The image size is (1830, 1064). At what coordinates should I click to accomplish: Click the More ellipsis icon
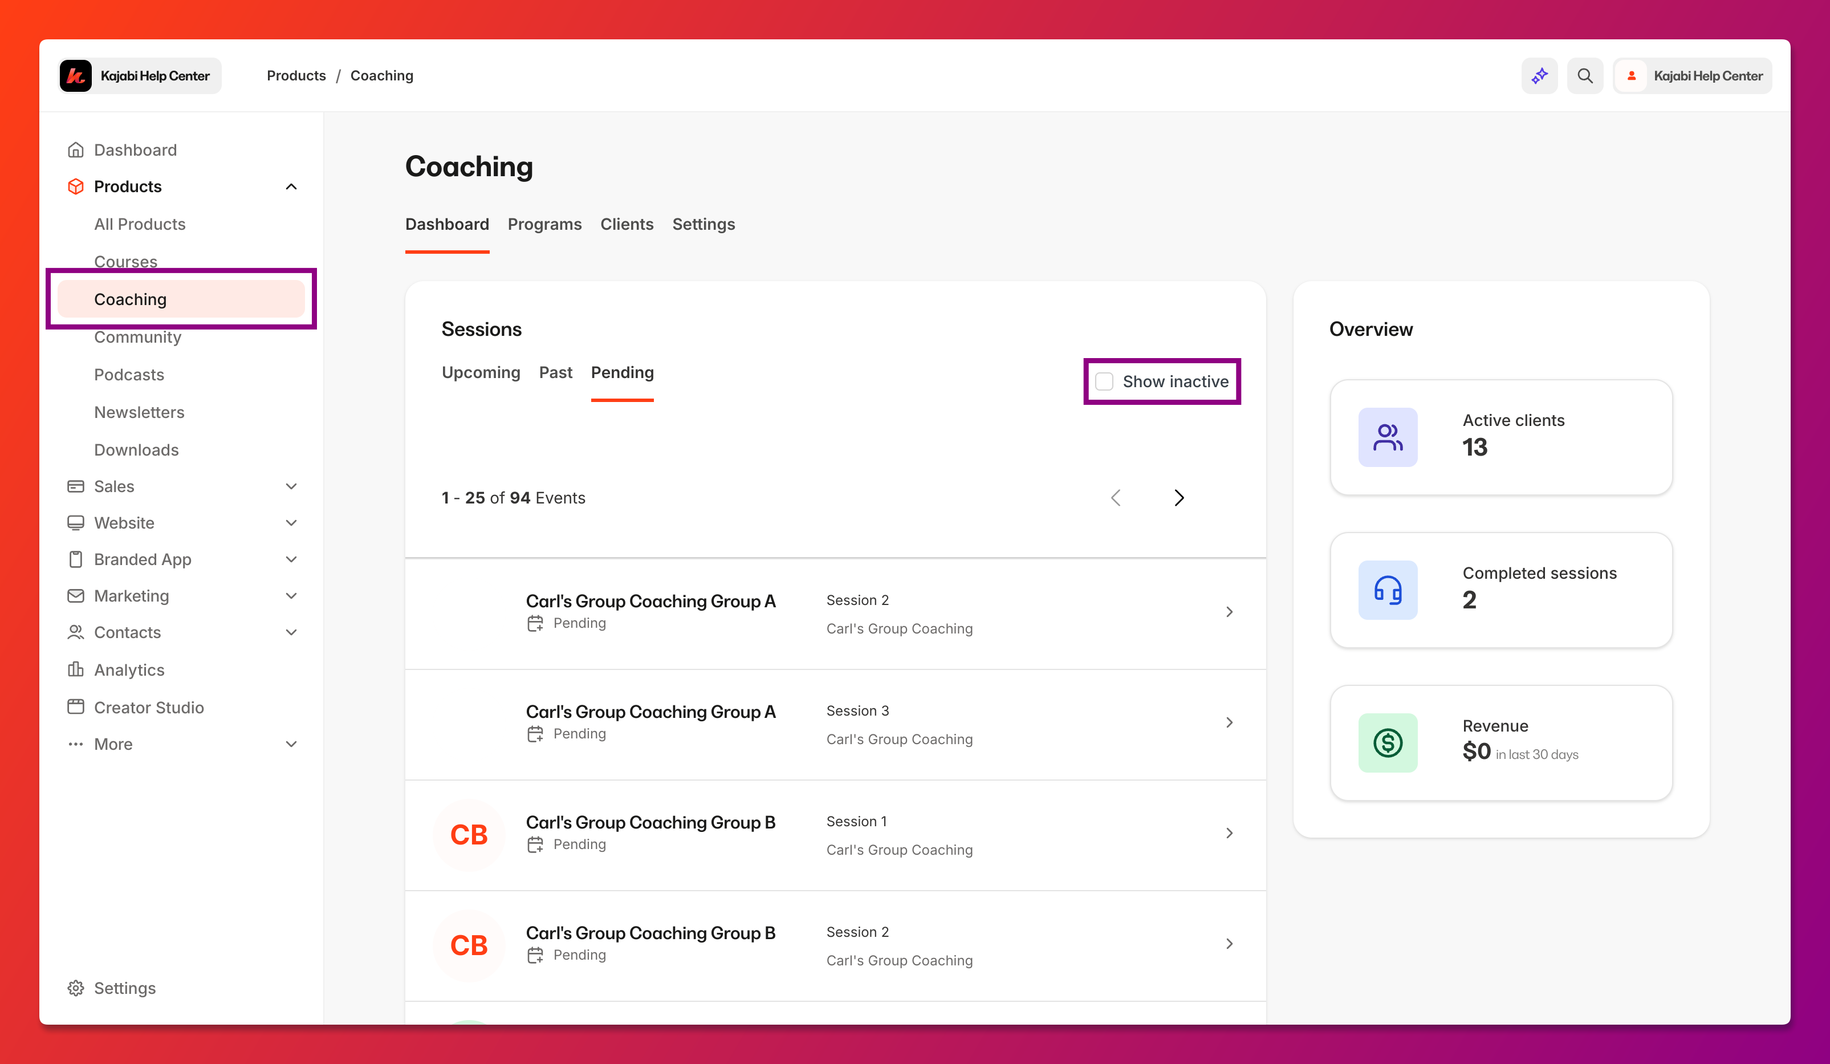(x=75, y=744)
